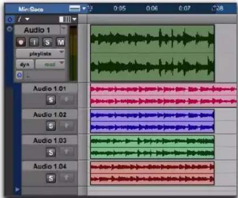Select the blue Audio 1.02 clip
The image size is (238, 198).
pyautogui.click(x=152, y=121)
